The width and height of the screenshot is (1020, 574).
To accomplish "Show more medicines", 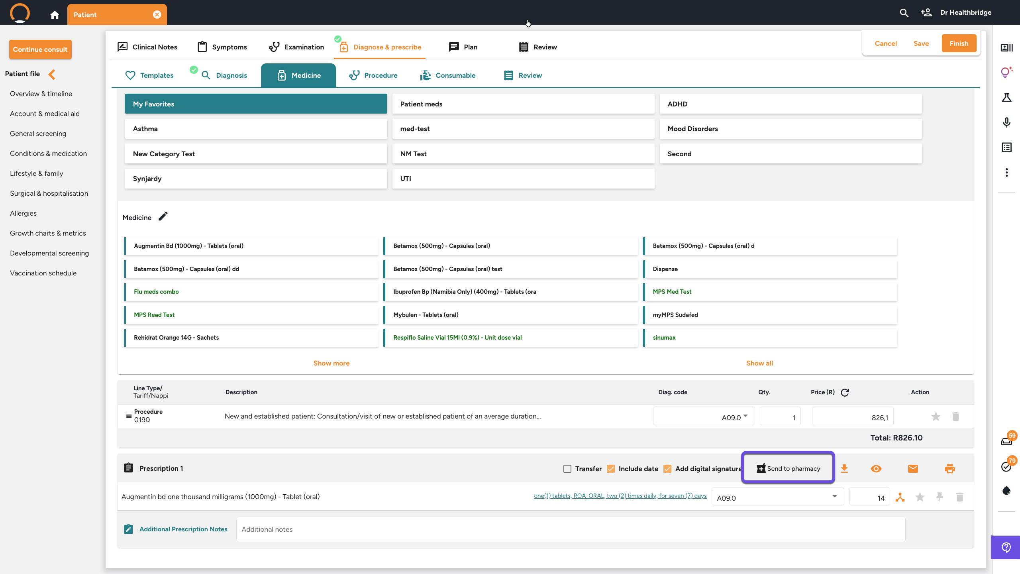I will pos(331,363).
